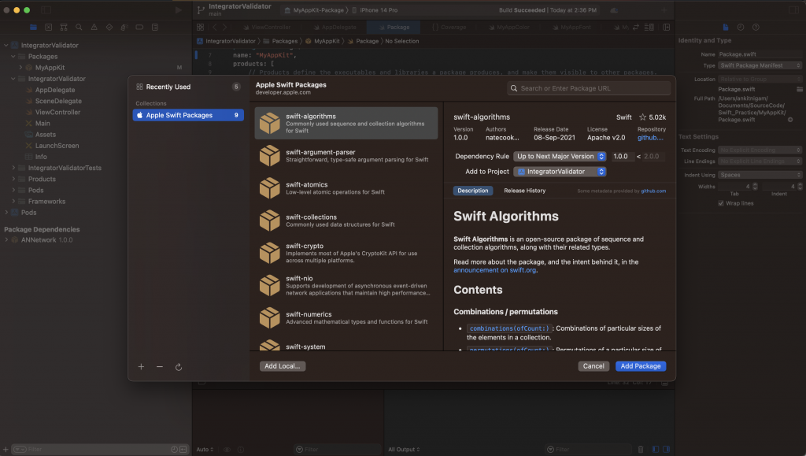Select the swift-argument-parser package
The image size is (806, 456).
[x=346, y=156]
